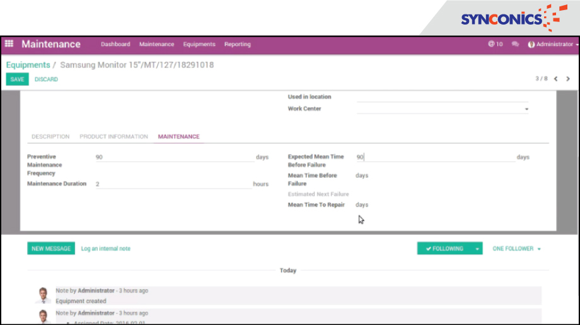Open the Equipments menu
This screenshot has height=325, width=580.
coord(199,44)
